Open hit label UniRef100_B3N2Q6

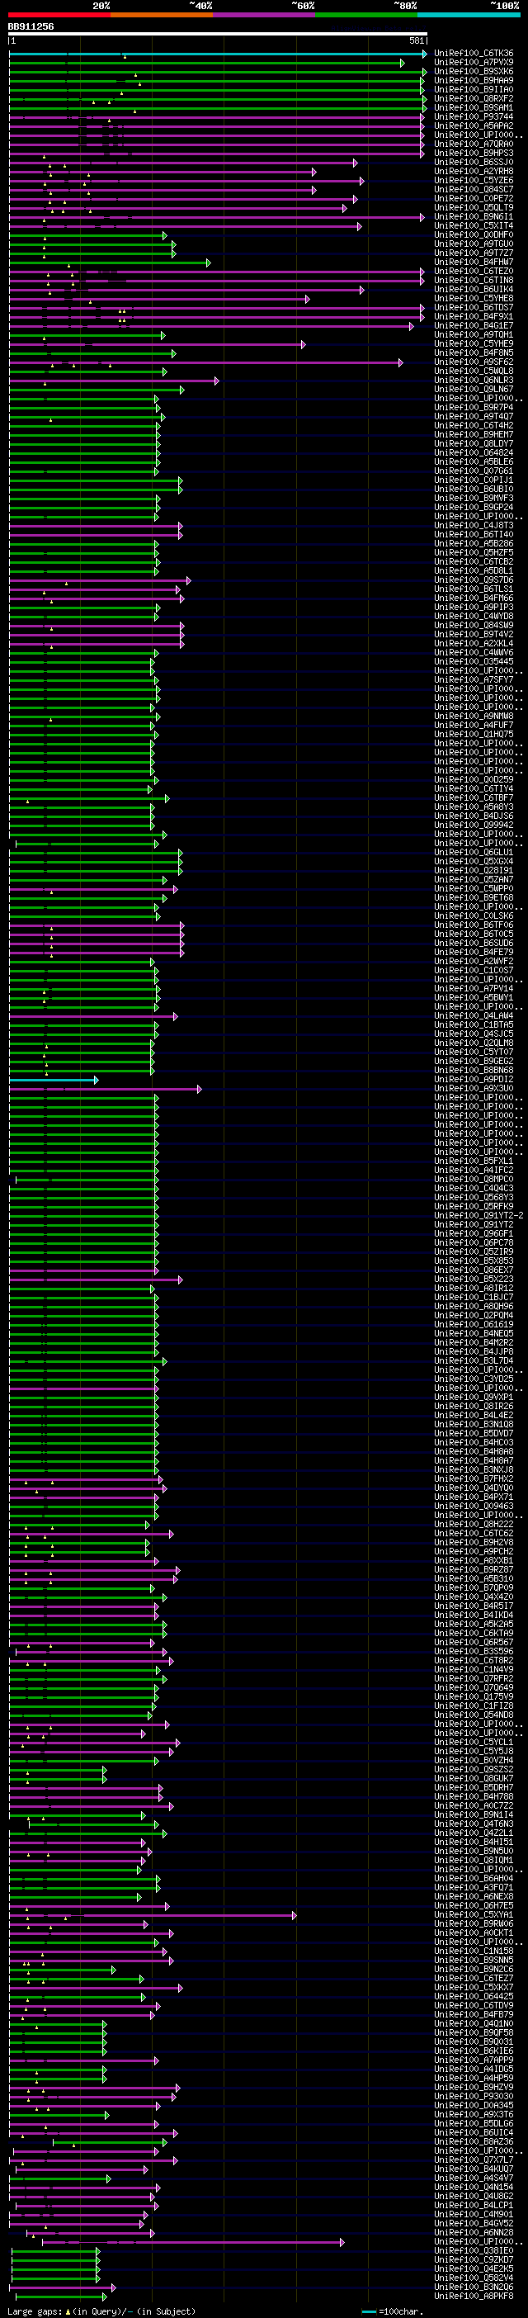pos(474,2287)
